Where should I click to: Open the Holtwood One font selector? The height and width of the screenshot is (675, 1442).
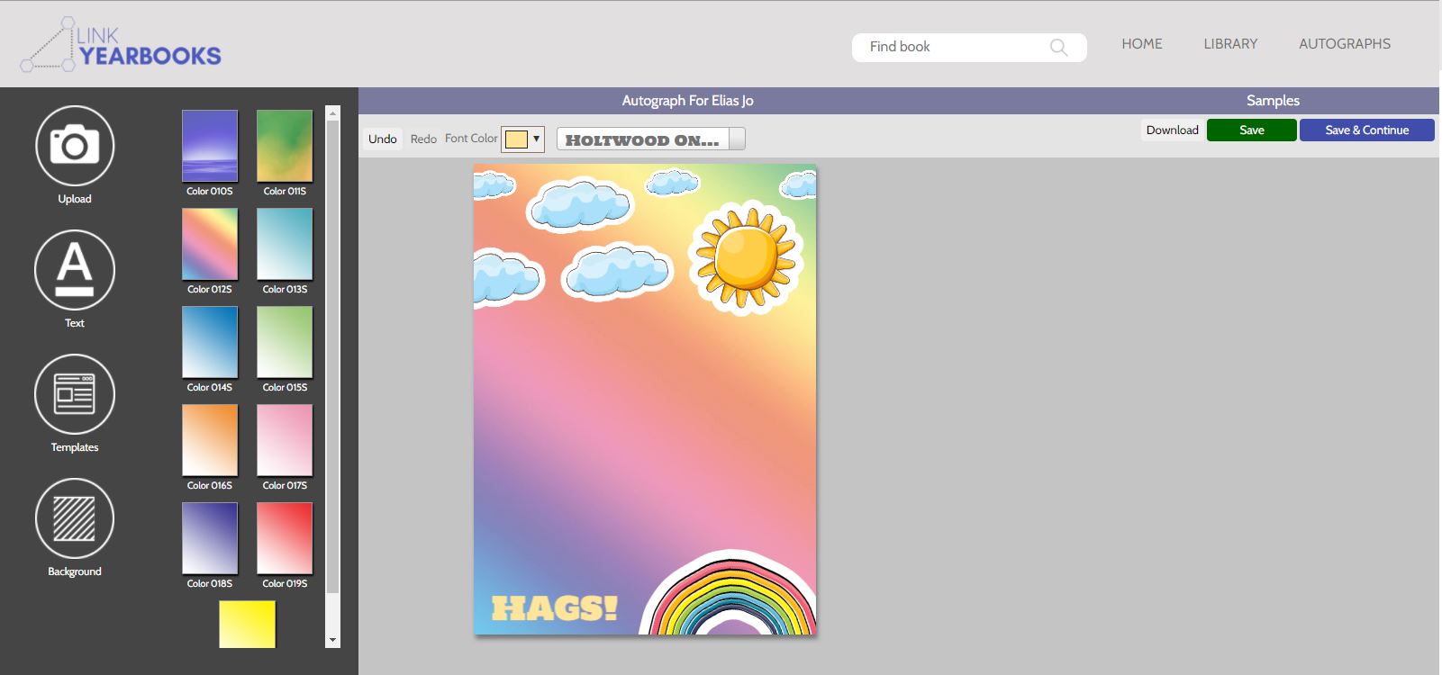(650, 139)
